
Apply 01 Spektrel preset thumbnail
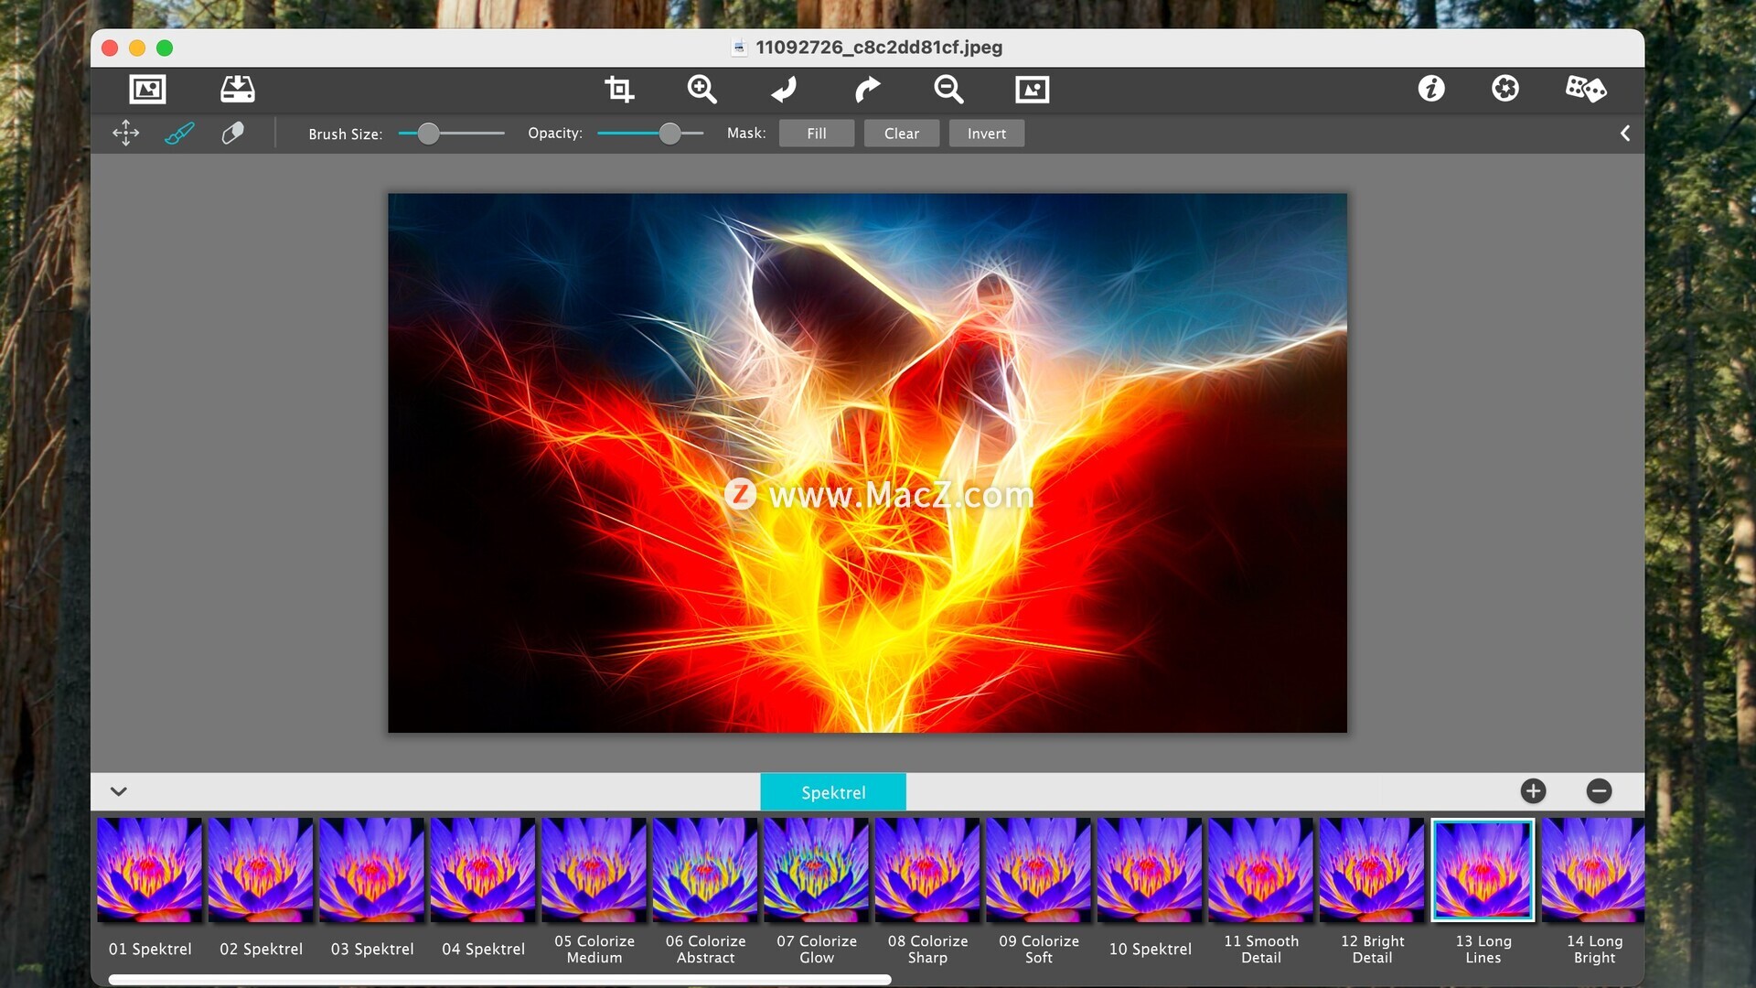[x=149, y=869]
